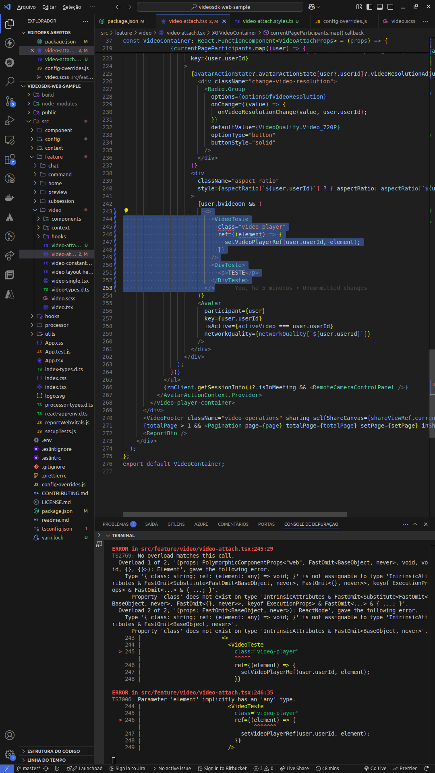Go forward with the navigation arrow
The image size is (435, 773).
pyautogui.click(x=129, y=7)
